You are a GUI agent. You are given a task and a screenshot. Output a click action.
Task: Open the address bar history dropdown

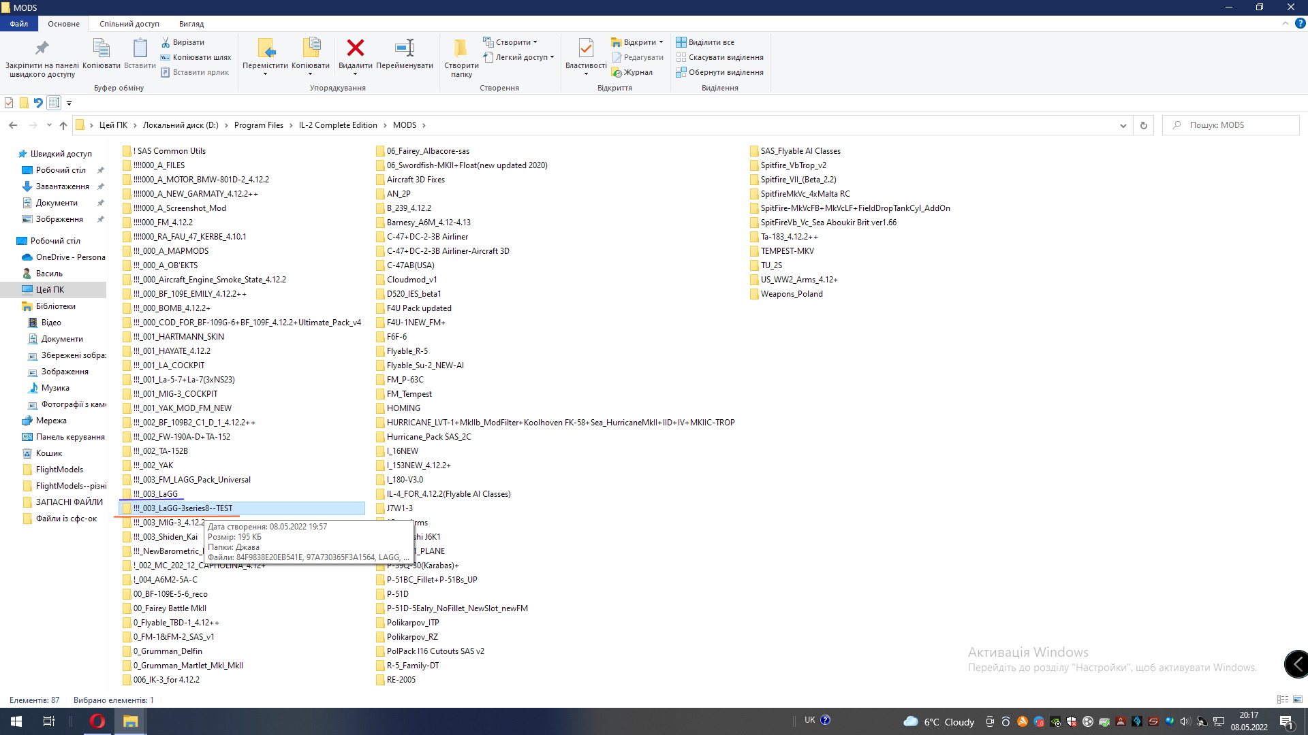pos(1123,125)
